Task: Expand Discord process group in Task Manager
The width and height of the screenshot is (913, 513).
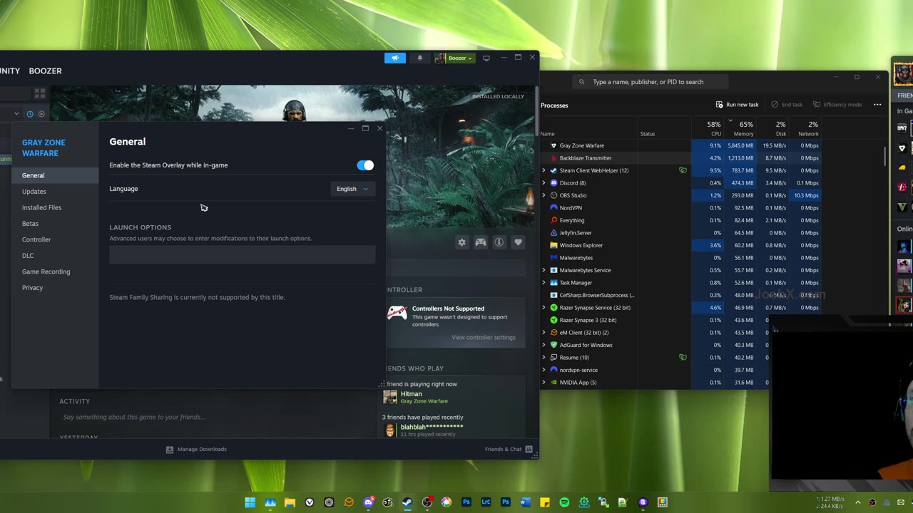Action: (544, 183)
